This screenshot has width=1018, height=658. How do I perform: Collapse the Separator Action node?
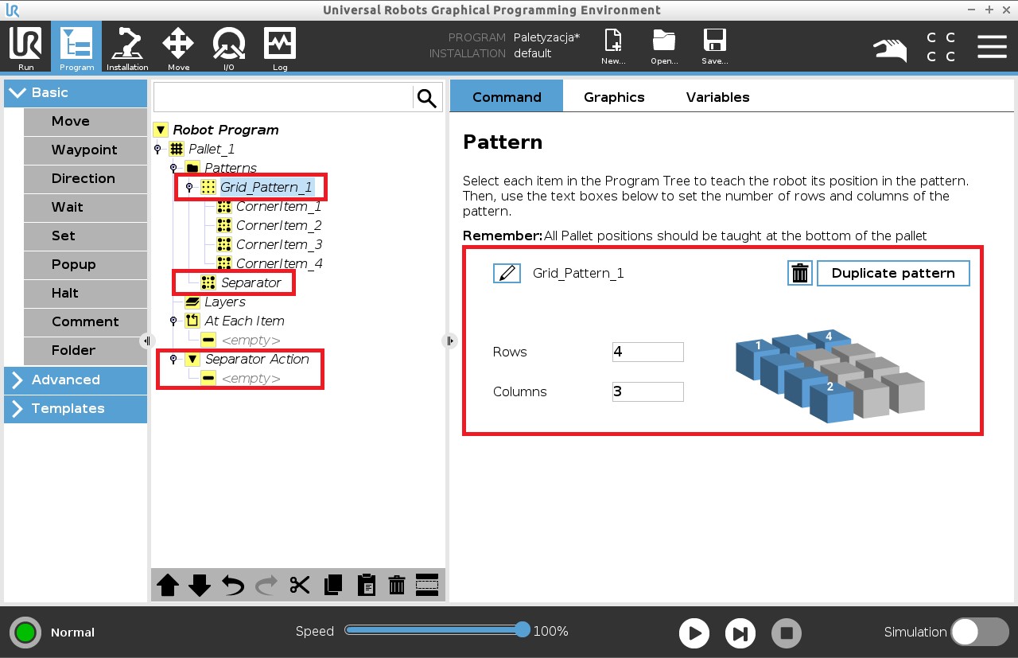coord(173,359)
